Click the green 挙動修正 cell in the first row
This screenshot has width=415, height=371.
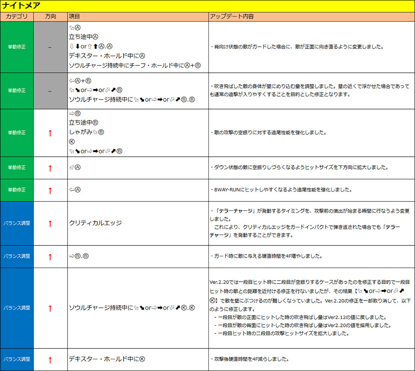coord(17,47)
